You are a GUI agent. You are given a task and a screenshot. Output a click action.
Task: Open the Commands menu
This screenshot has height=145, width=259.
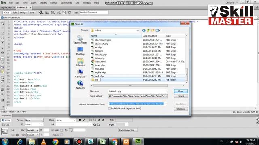click(x=66, y=3)
